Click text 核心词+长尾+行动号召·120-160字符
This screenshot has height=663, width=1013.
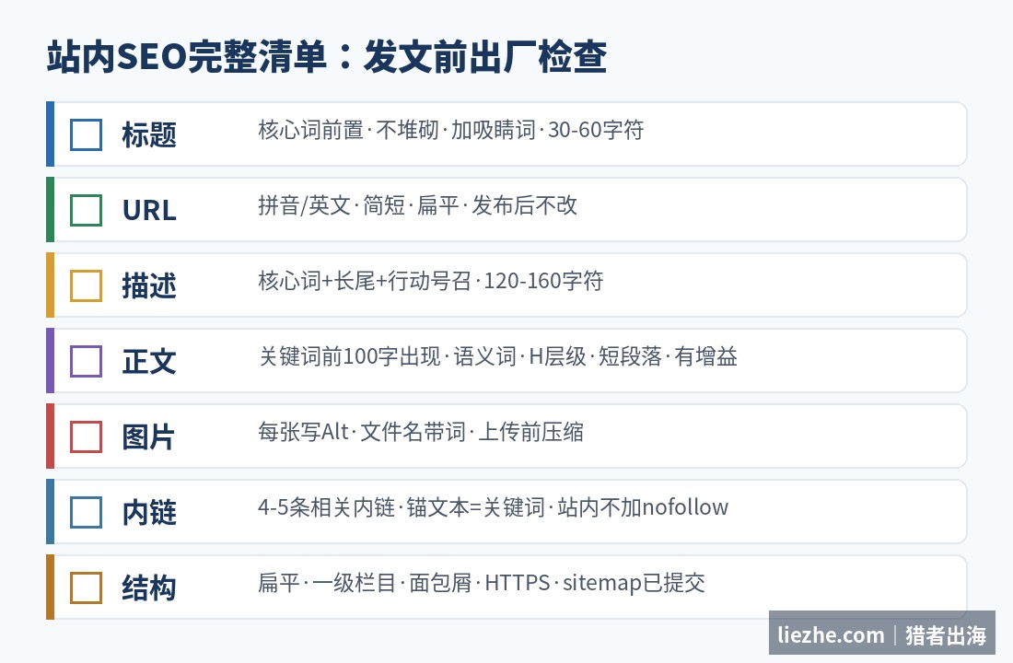coord(430,281)
